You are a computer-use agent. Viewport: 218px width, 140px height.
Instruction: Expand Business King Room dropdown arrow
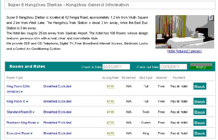(x=38, y=123)
